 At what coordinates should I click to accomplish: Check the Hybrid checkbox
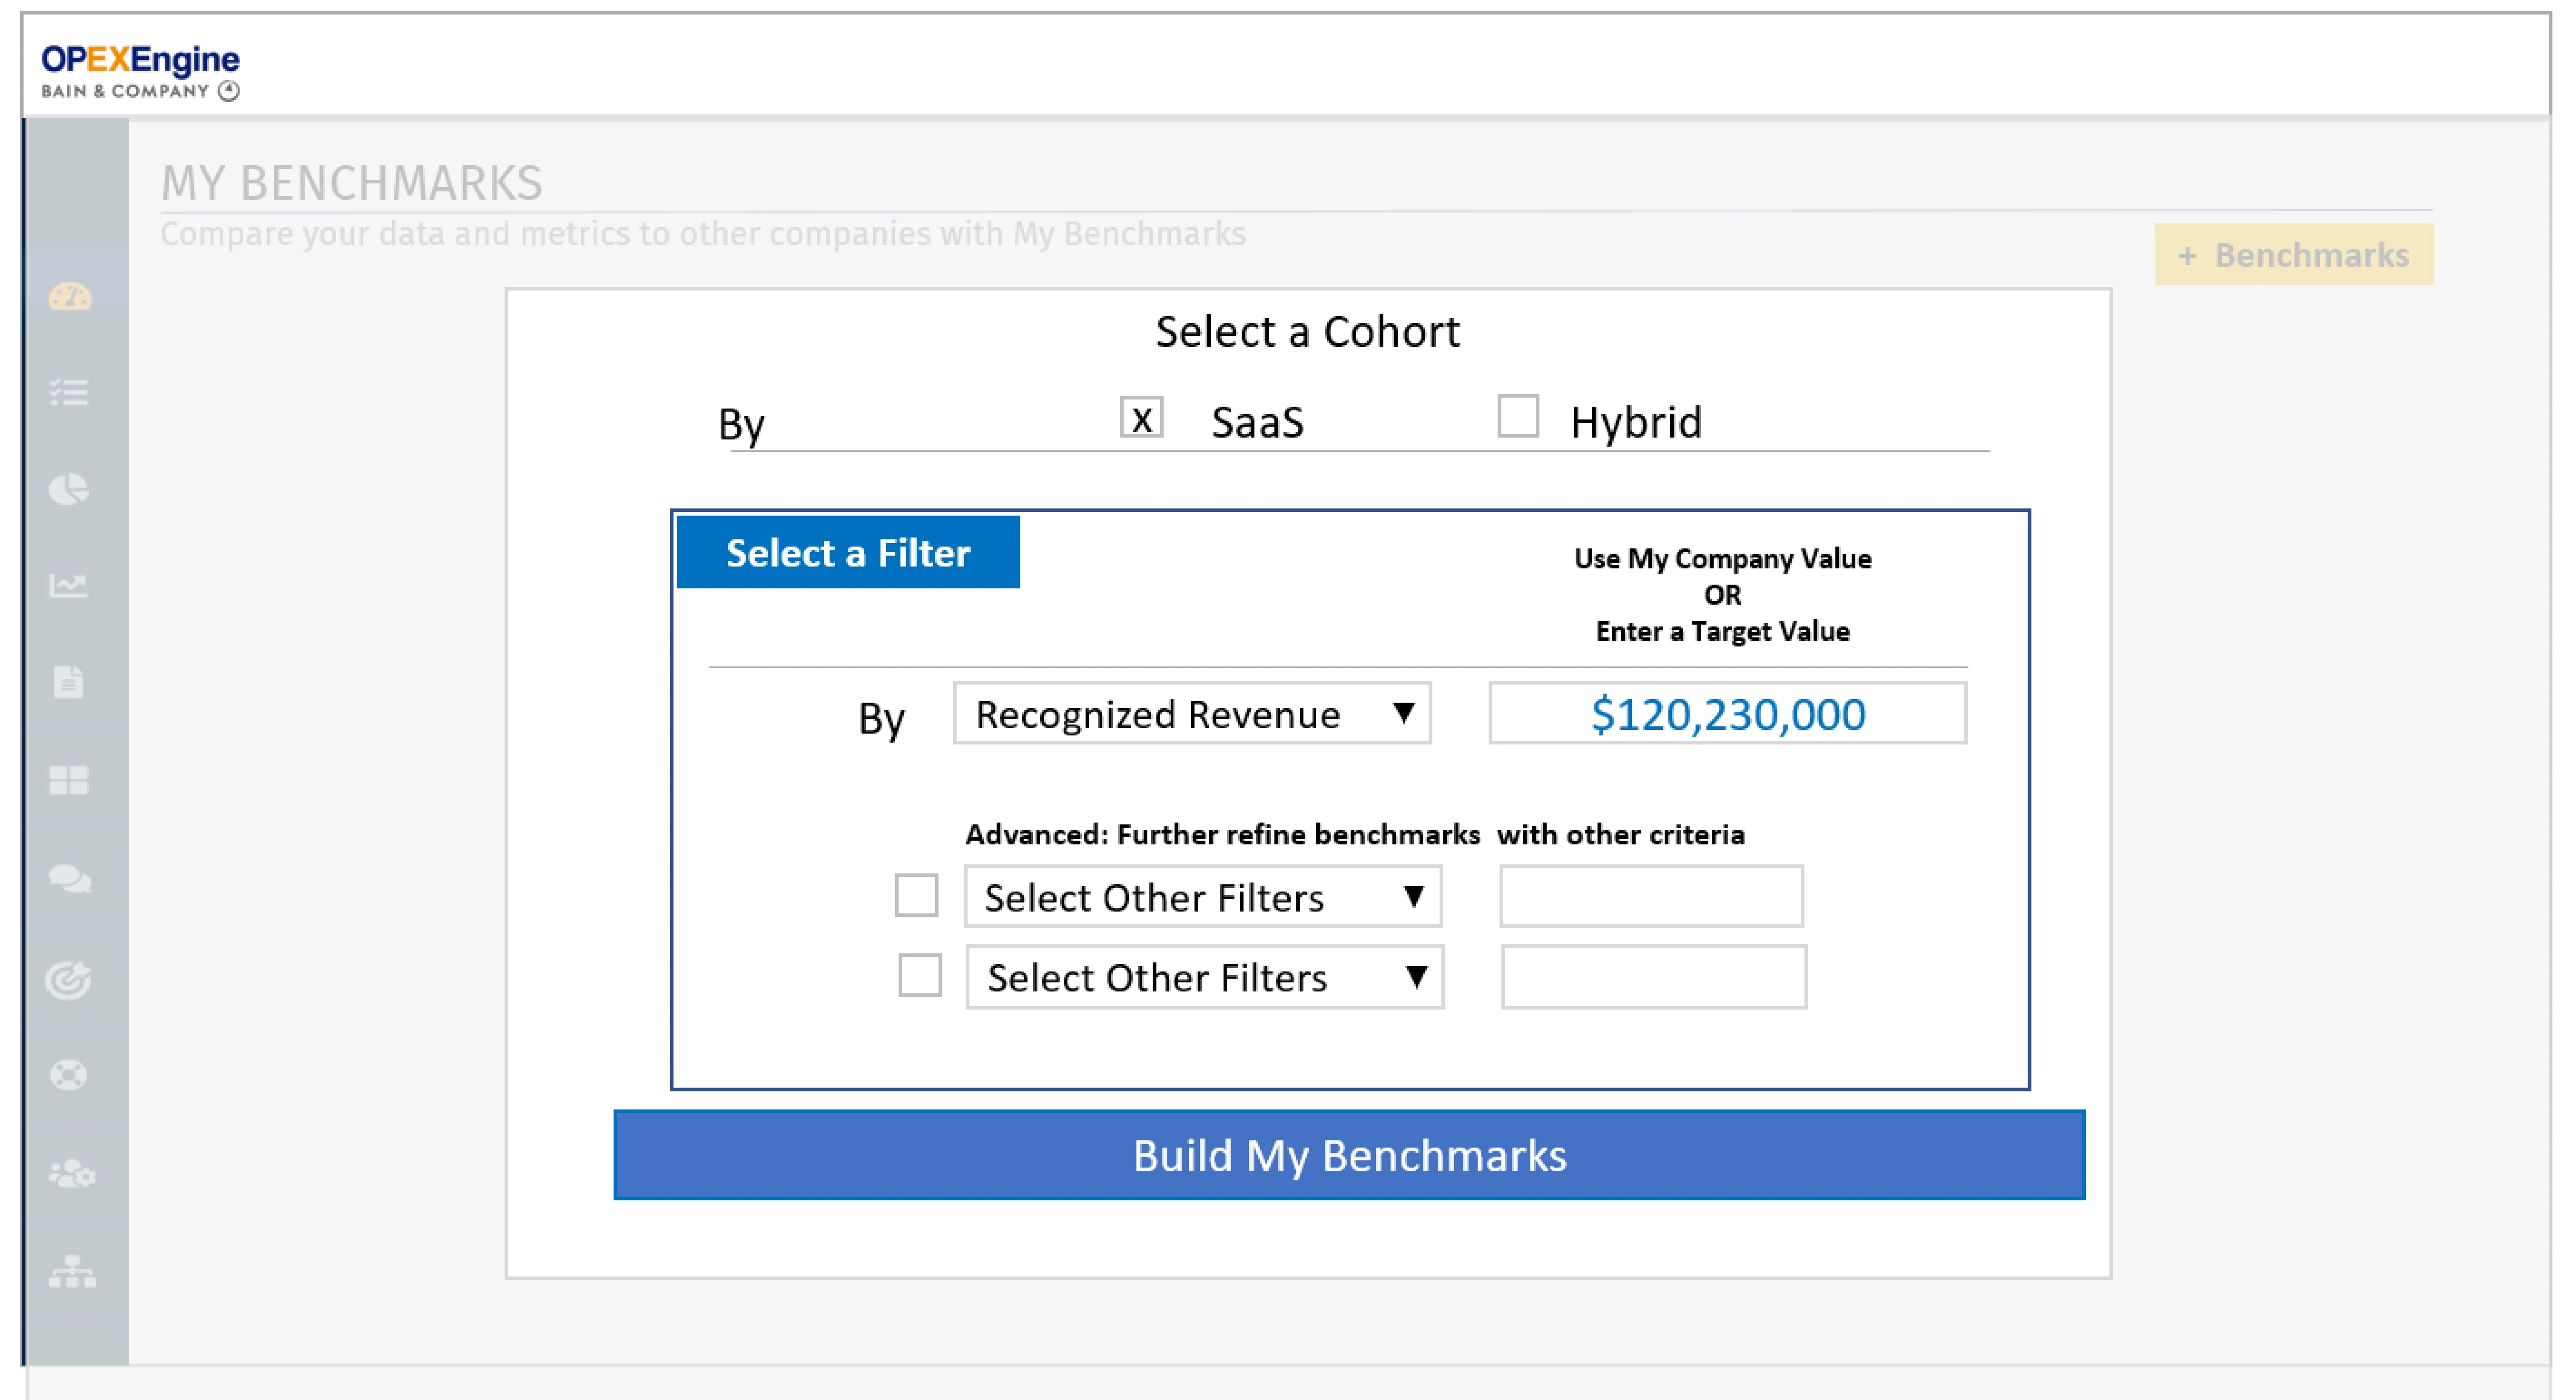(x=1518, y=416)
